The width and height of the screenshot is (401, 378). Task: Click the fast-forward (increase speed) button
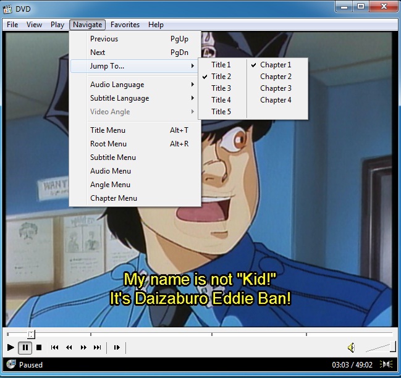click(83, 348)
